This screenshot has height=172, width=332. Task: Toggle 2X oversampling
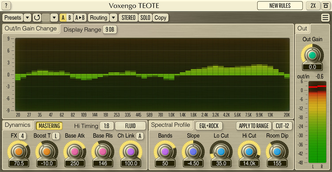coord(313,6)
